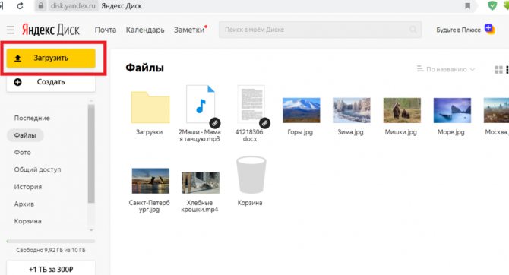This screenshot has width=509, height=275.
Task: Select Файлы in the sidebar
Action: (x=25, y=135)
